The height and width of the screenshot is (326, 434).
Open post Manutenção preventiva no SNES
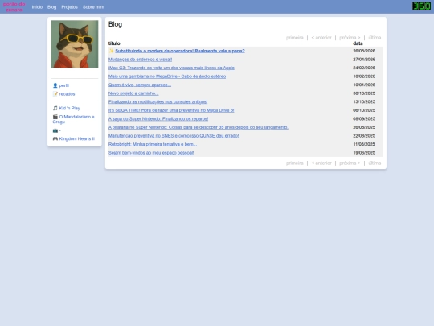pyautogui.click(x=174, y=136)
